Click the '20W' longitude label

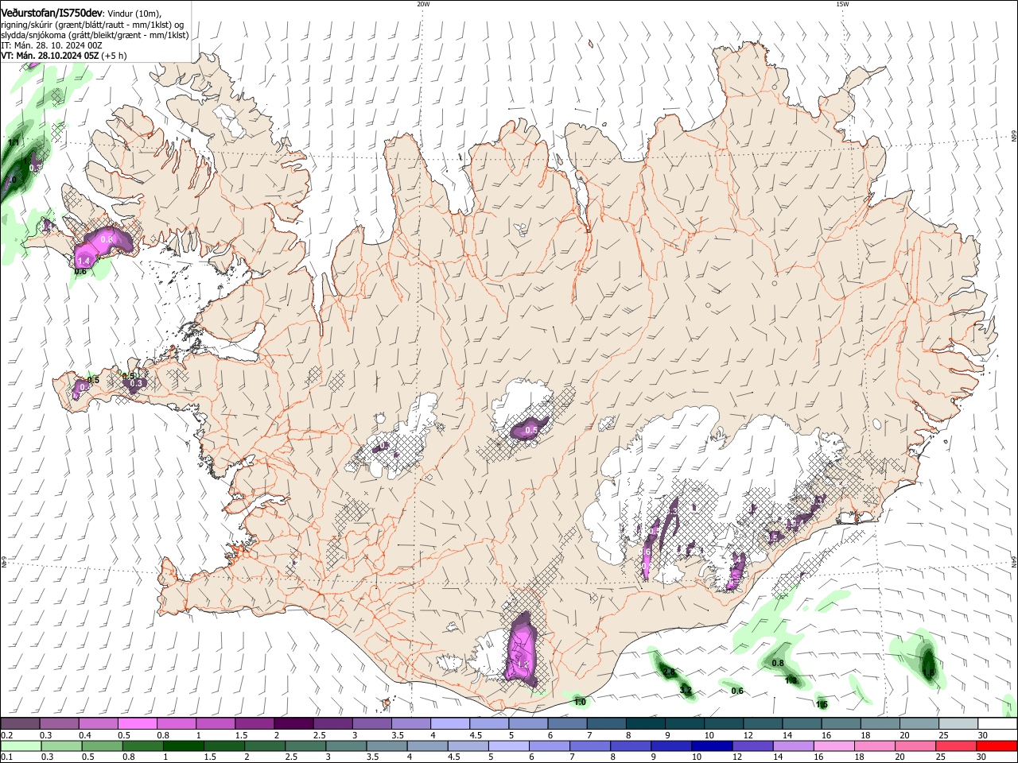coord(423,4)
